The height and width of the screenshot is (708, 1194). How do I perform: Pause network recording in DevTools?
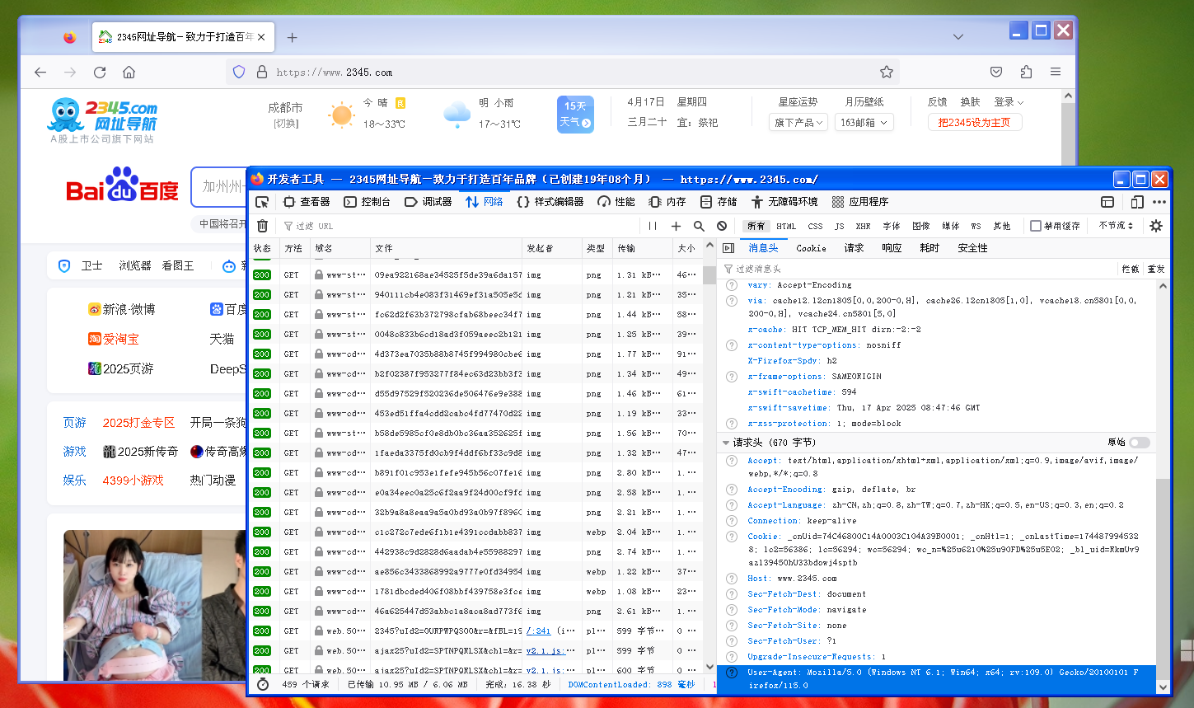coord(653,226)
